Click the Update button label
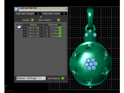124x93 pixels. click(x=26, y=20)
